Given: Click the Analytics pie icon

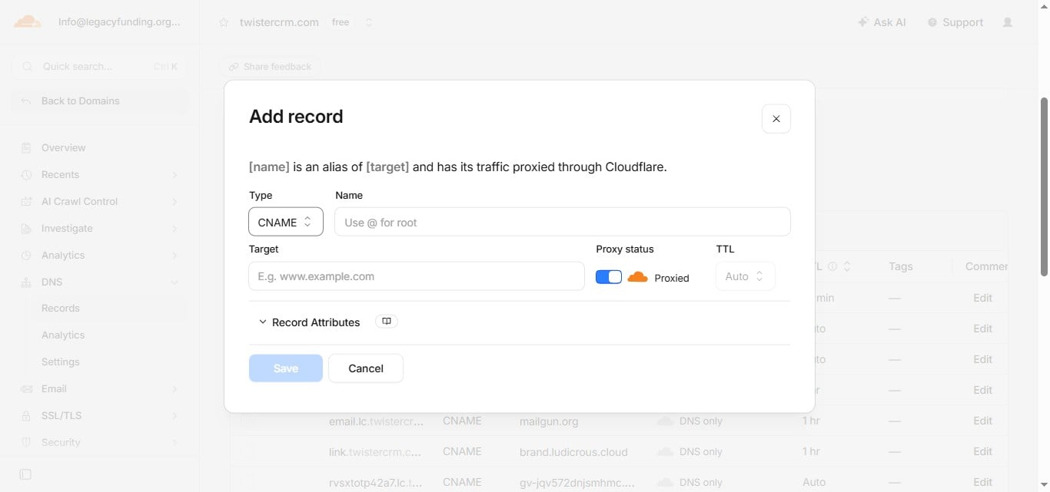Looking at the screenshot, I should [x=26, y=255].
